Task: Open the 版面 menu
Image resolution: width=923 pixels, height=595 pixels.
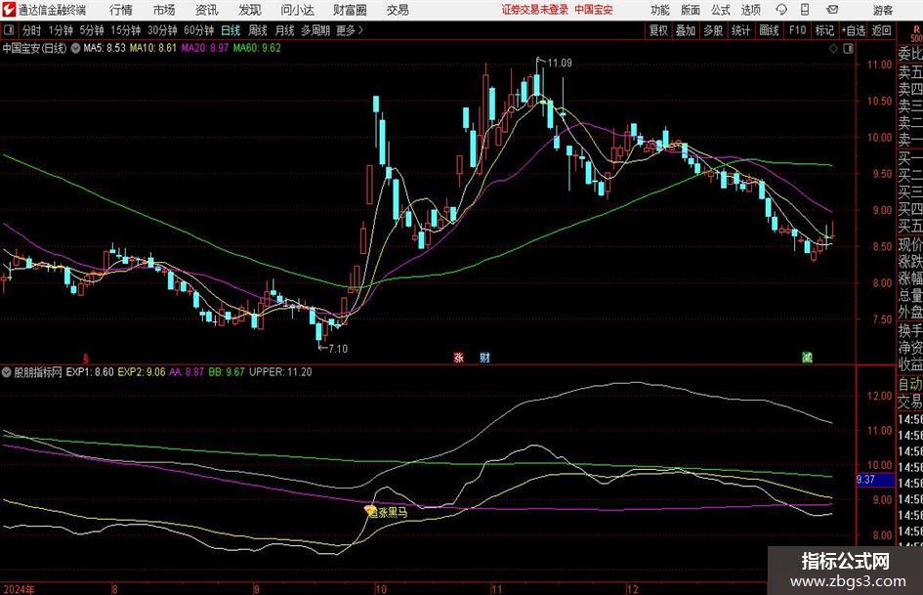Action: [691, 10]
